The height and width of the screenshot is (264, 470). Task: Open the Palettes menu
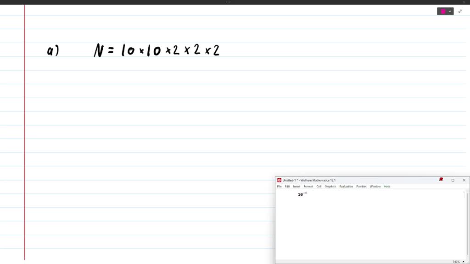point(361,187)
